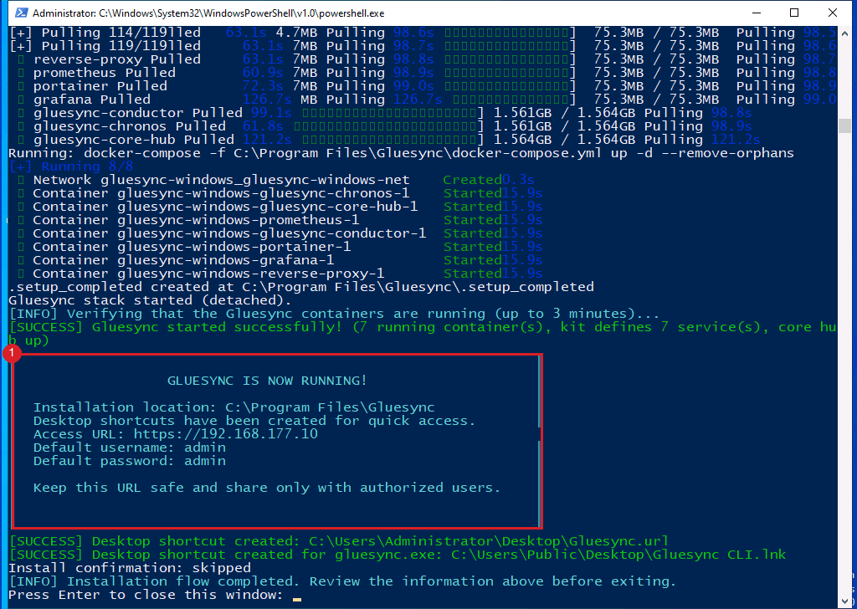The image size is (857, 609).
Task: Click 'Gluesync stack started (detached).' line
Action: tap(151, 299)
